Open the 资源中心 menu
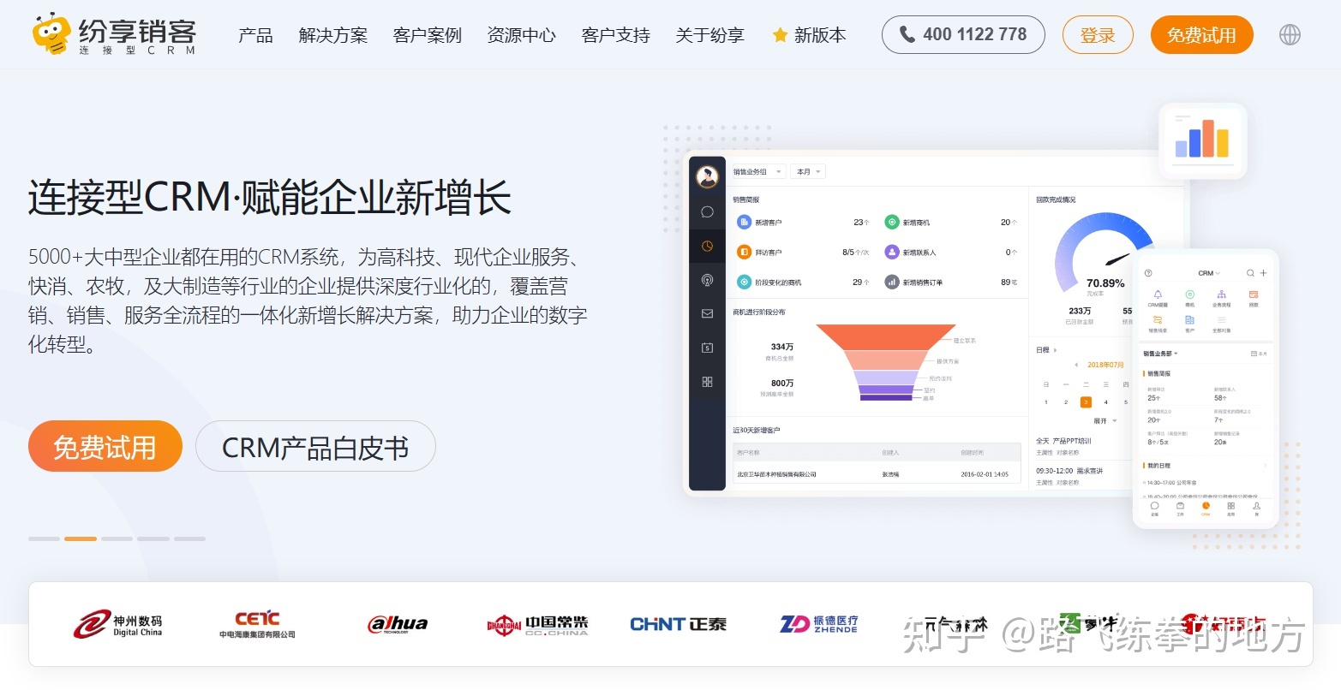Viewport: 1341px width, 690px height. point(522,35)
